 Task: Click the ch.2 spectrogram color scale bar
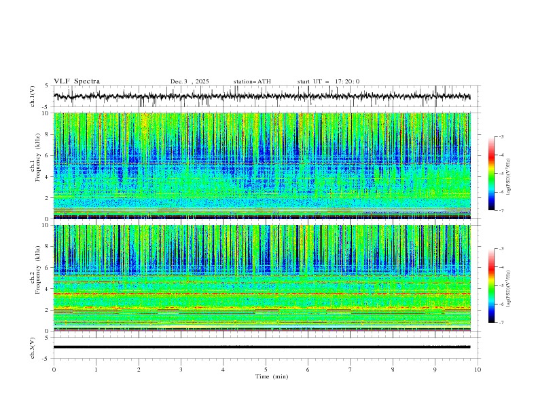pyautogui.click(x=491, y=285)
